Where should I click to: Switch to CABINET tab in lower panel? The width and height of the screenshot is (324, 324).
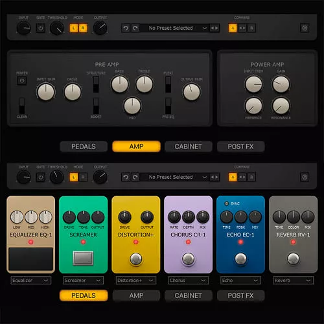(x=189, y=295)
